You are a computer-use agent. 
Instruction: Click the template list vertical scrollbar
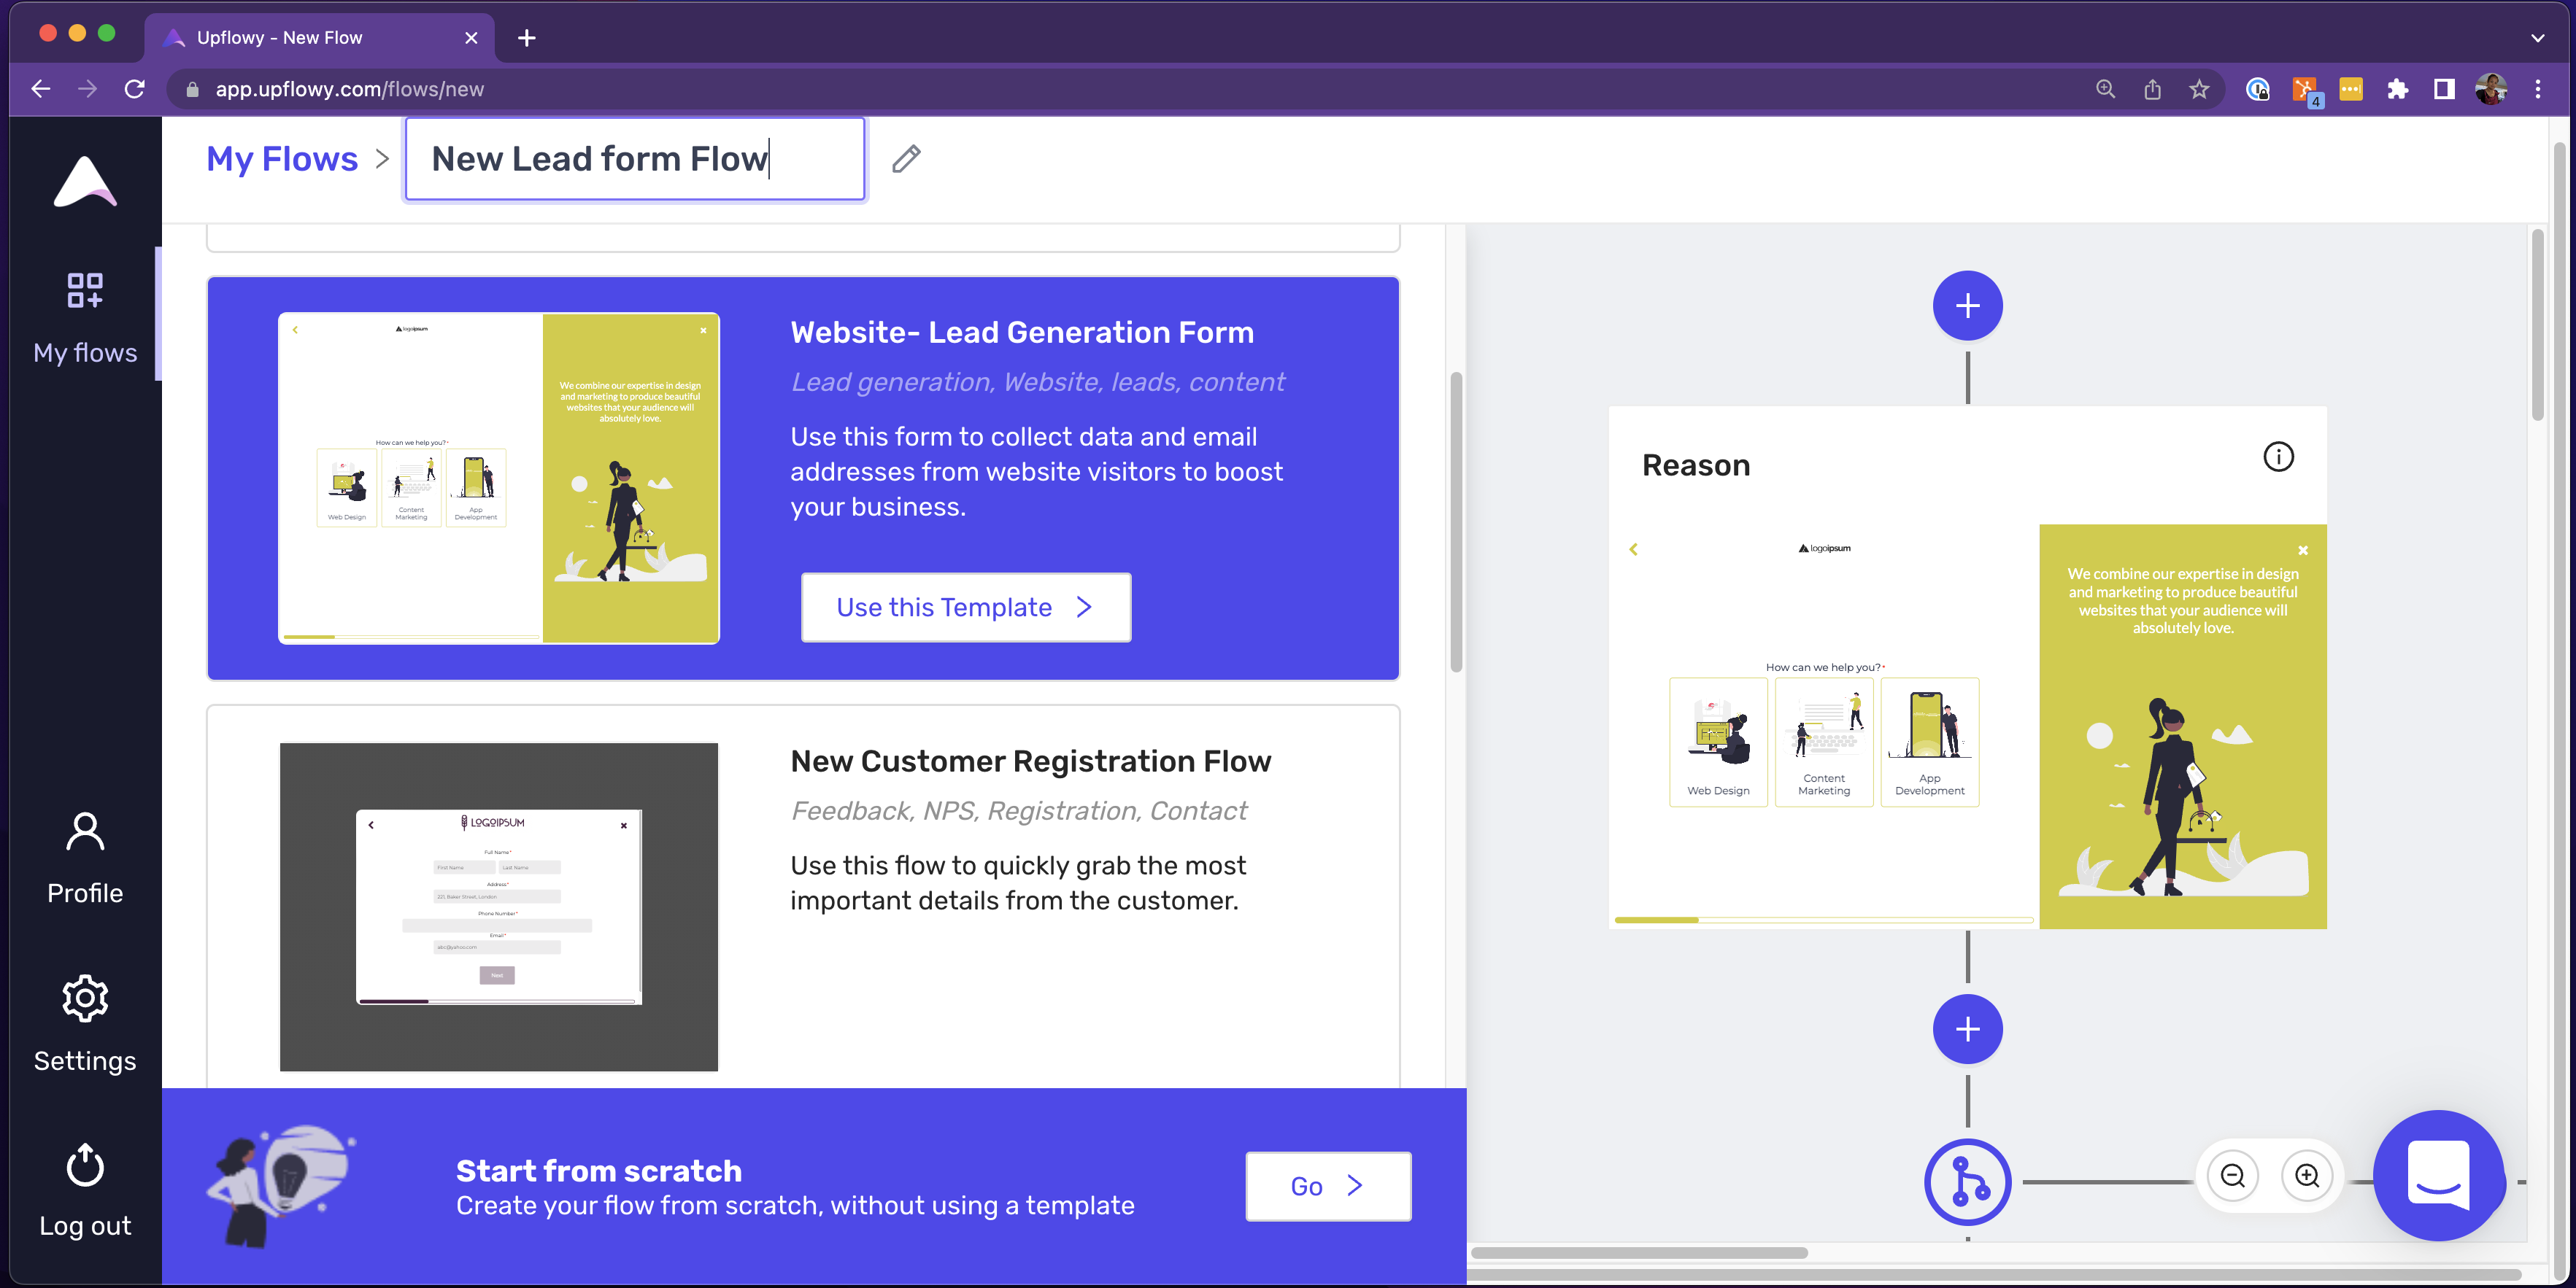coord(1456,523)
